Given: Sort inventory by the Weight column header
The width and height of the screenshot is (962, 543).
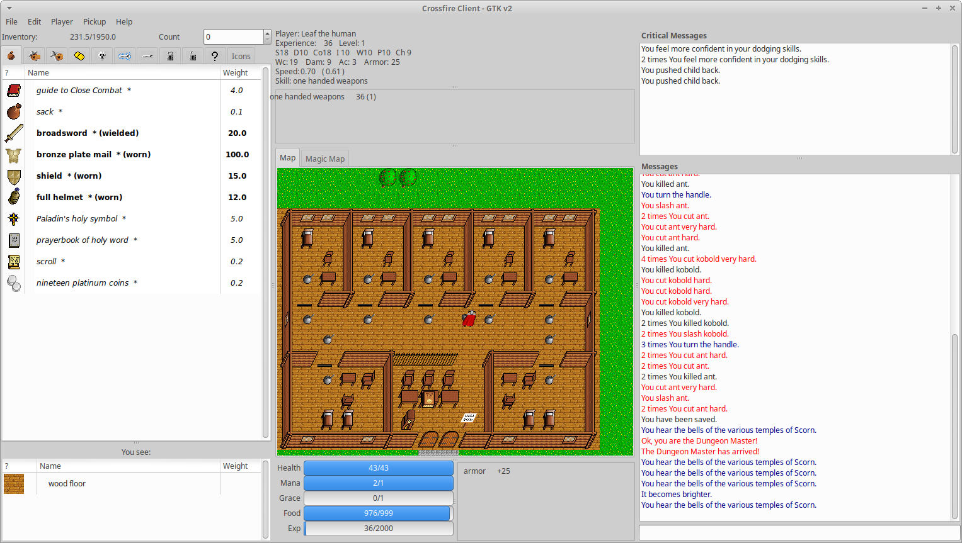Looking at the screenshot, I should (x=240, y=73).
